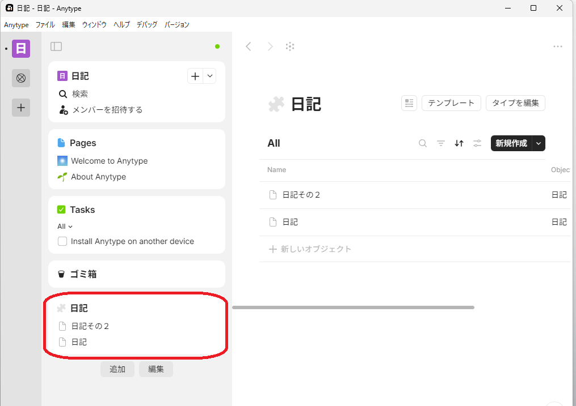The image size is (576, 406).
Task: Open Welcome to Anytype page
Action: click(x=110, y=161)
